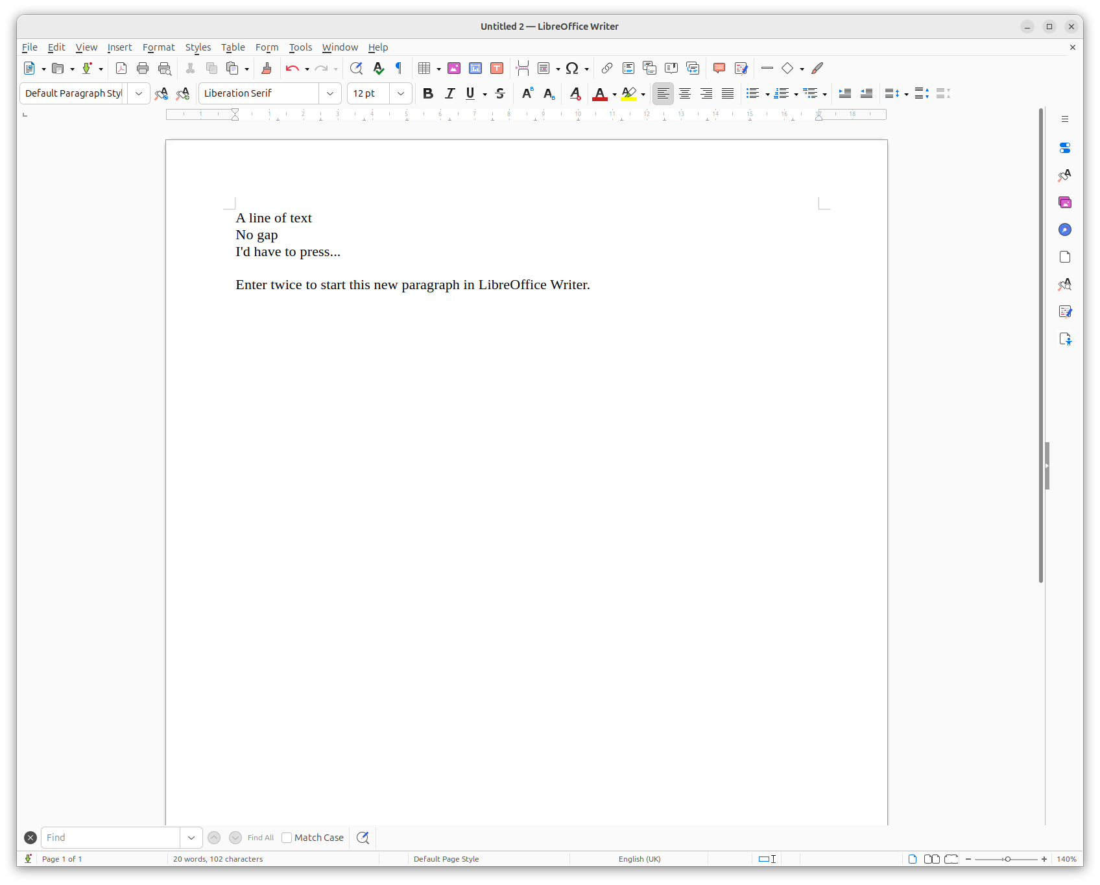Run the spelling check
Viewport: 1100px width, 885px height.
378,68
